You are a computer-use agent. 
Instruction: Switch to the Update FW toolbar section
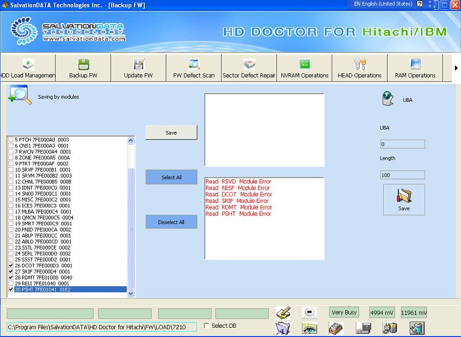click(x=138, y=68)
